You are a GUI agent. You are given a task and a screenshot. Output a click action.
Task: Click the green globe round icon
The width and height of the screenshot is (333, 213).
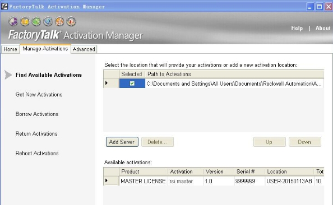36,22
